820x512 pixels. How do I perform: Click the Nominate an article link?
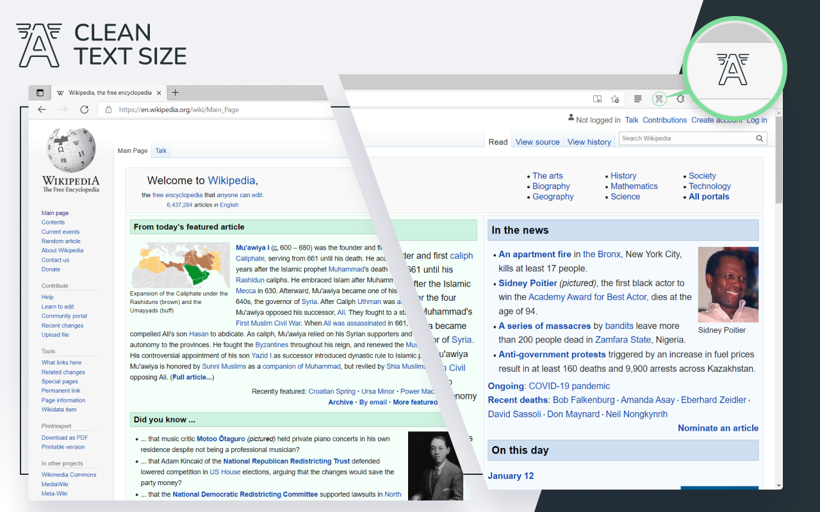click(x=718, y=428)
